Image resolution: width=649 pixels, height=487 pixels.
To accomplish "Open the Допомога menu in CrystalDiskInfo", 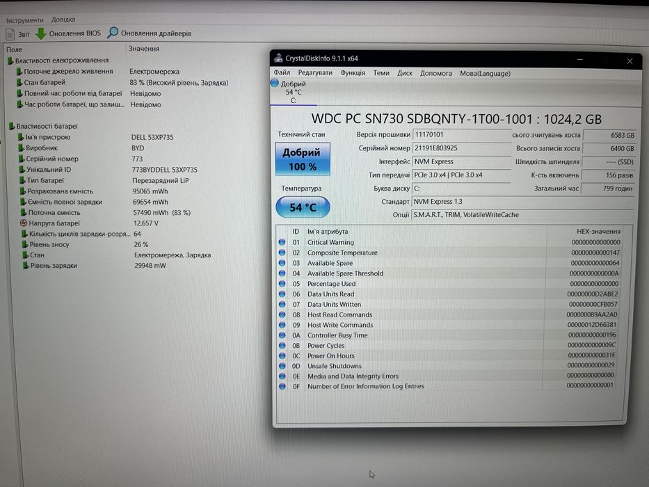I will point(436,73).
